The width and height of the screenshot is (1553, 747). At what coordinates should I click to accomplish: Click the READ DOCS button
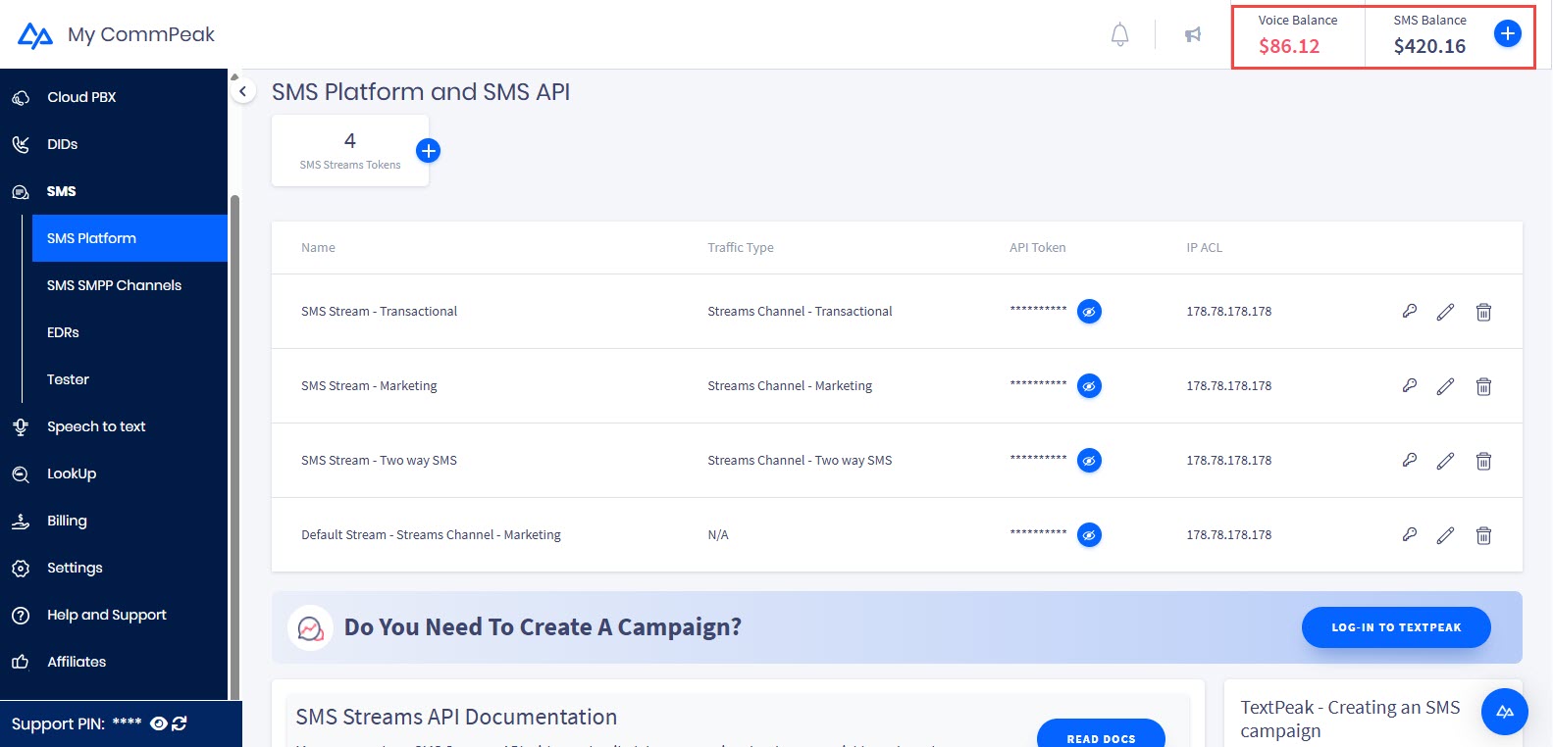pos(1101,735)
